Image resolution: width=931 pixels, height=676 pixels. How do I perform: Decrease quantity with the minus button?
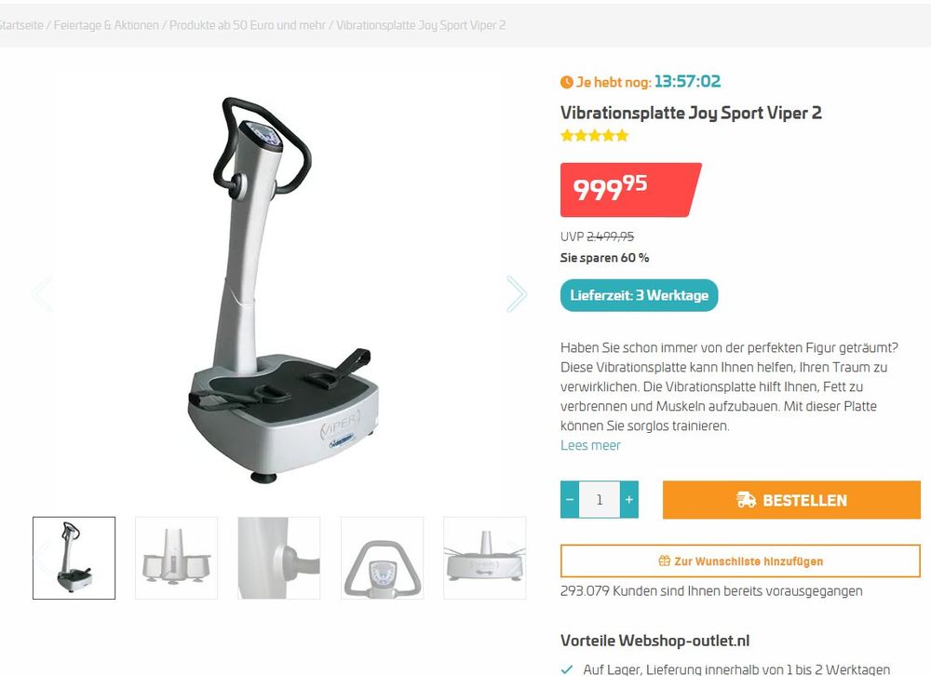click(570, 500)
